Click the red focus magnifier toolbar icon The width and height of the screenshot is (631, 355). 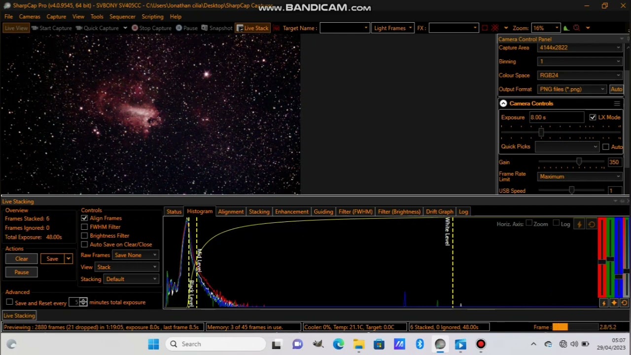pos(577,28)
